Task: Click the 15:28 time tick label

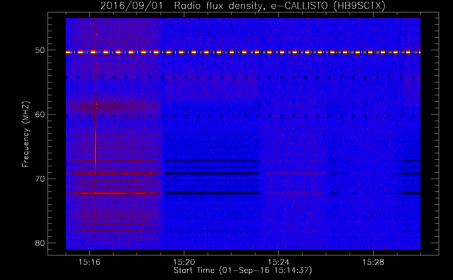Action: point(373,262)
